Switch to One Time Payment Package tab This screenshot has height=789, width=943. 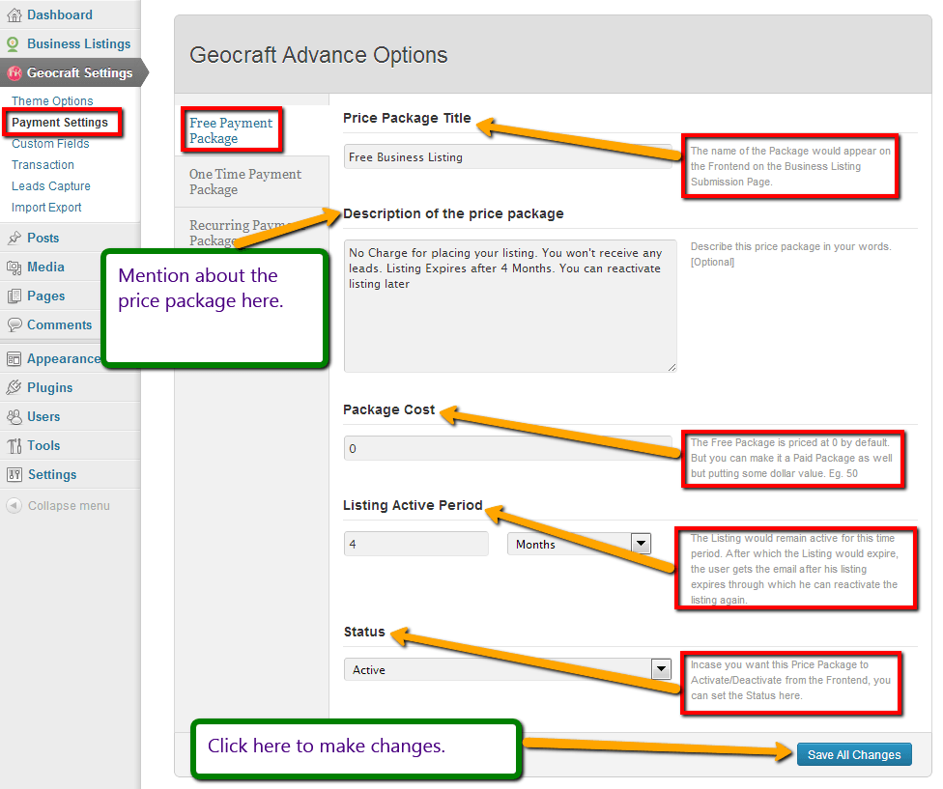[252, 182]
